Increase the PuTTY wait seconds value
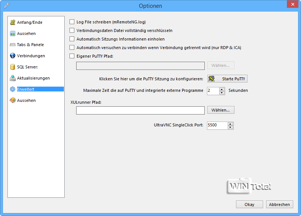This screenshot has width=301, height=216. pyautogui.click(x=222, y=89)
